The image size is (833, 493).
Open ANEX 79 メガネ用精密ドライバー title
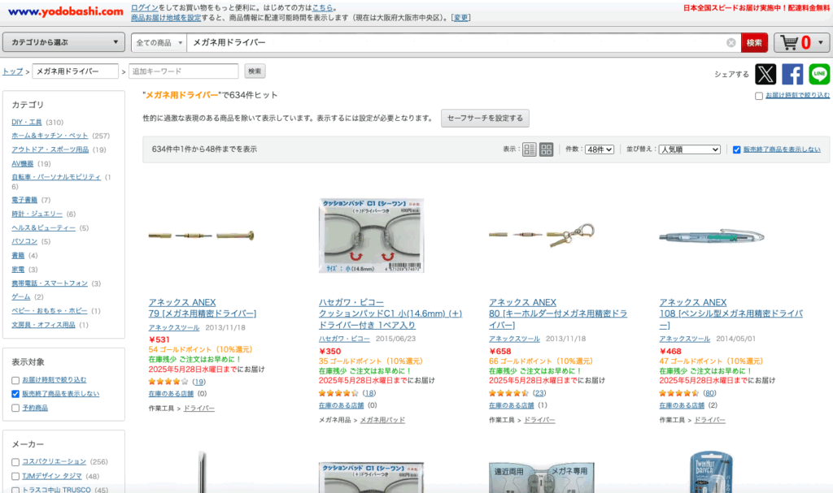pyautogui.click(x=203, y=314)
